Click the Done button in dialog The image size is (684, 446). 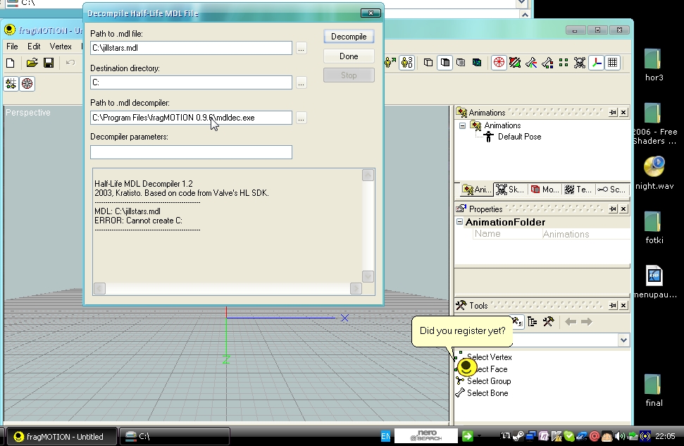click(349, 56)
